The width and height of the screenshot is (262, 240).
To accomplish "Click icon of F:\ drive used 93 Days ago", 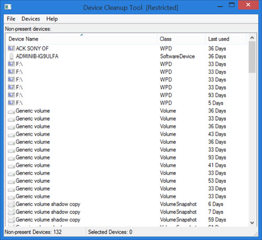I will pos(12,95).
